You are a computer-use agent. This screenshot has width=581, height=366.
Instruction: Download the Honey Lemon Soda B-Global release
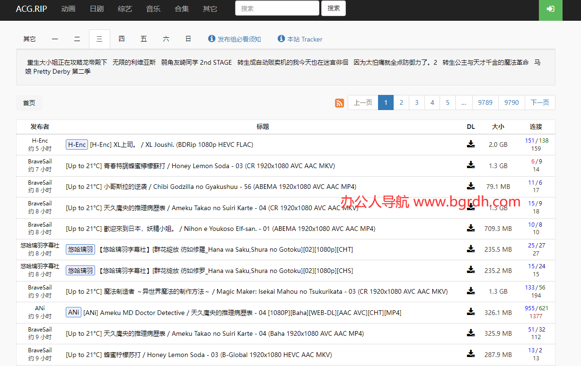471,354
